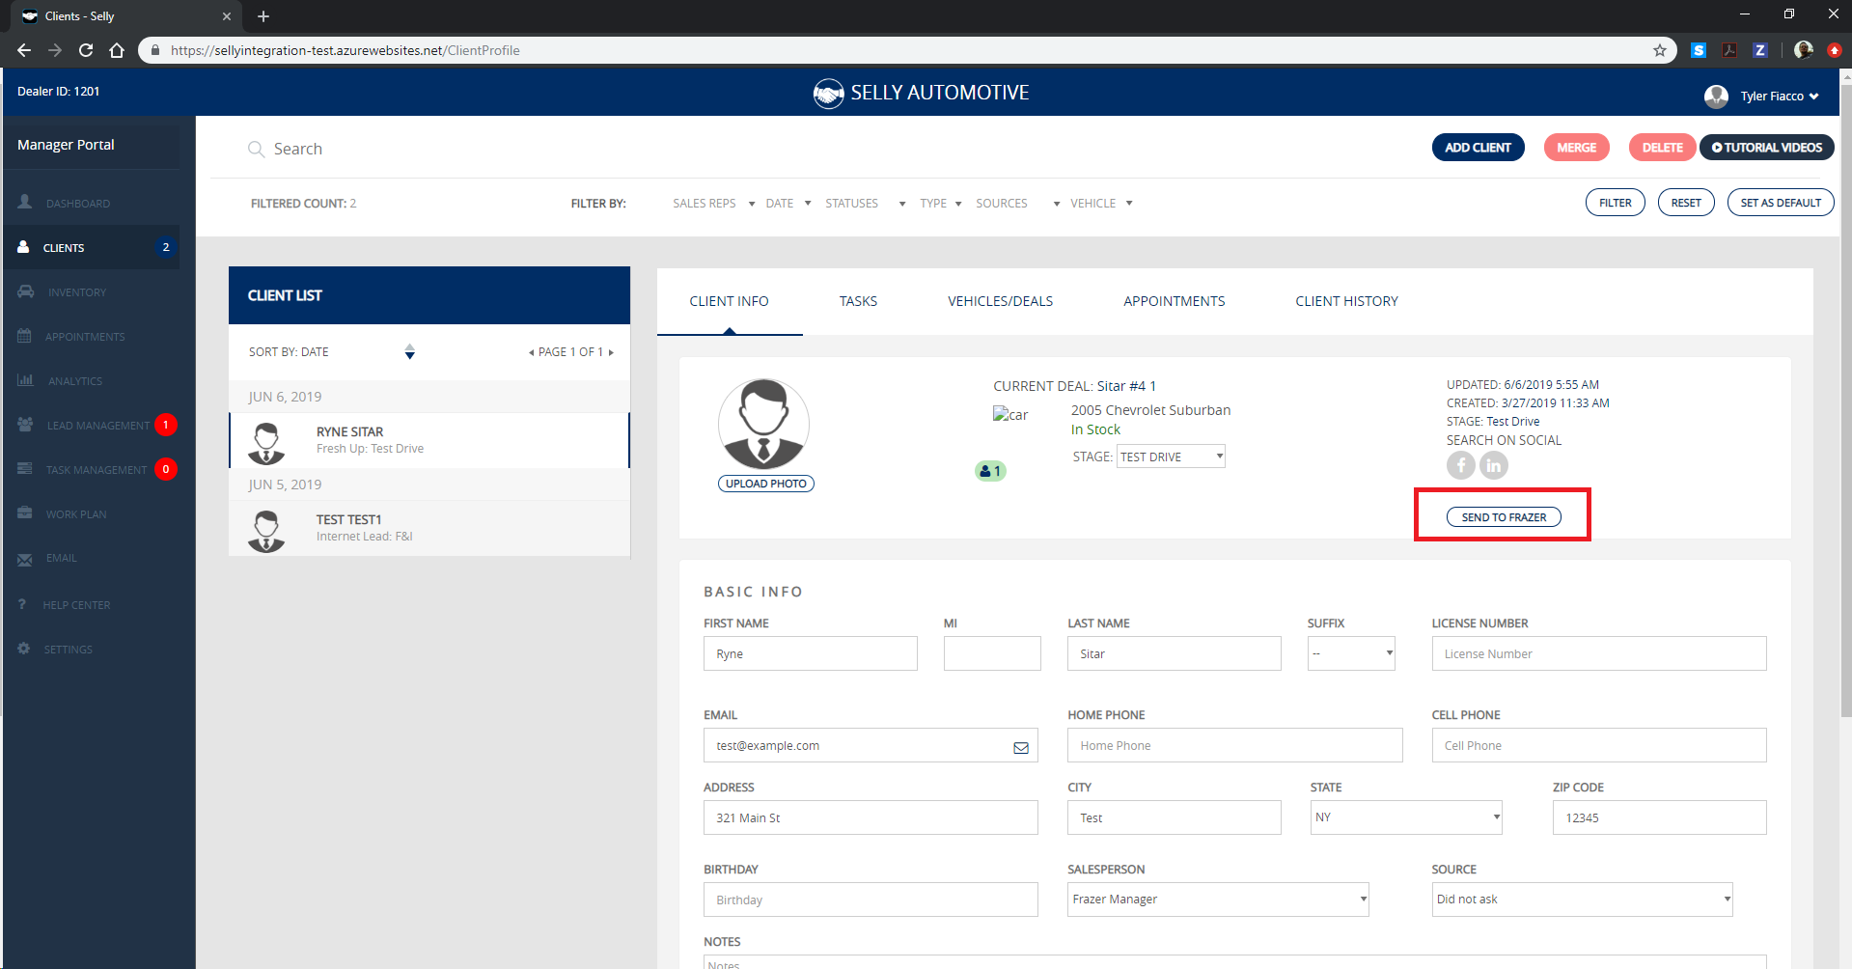The width and height of the screenshot is (1852, 969).
Task: Switch to Client Info tab
Action: point(729,301)
